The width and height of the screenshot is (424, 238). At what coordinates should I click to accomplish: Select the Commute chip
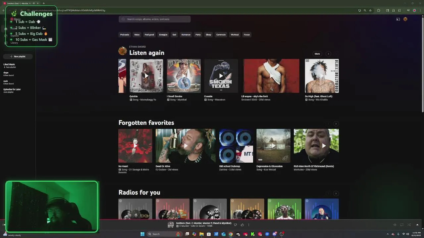(x=221, y=35)
